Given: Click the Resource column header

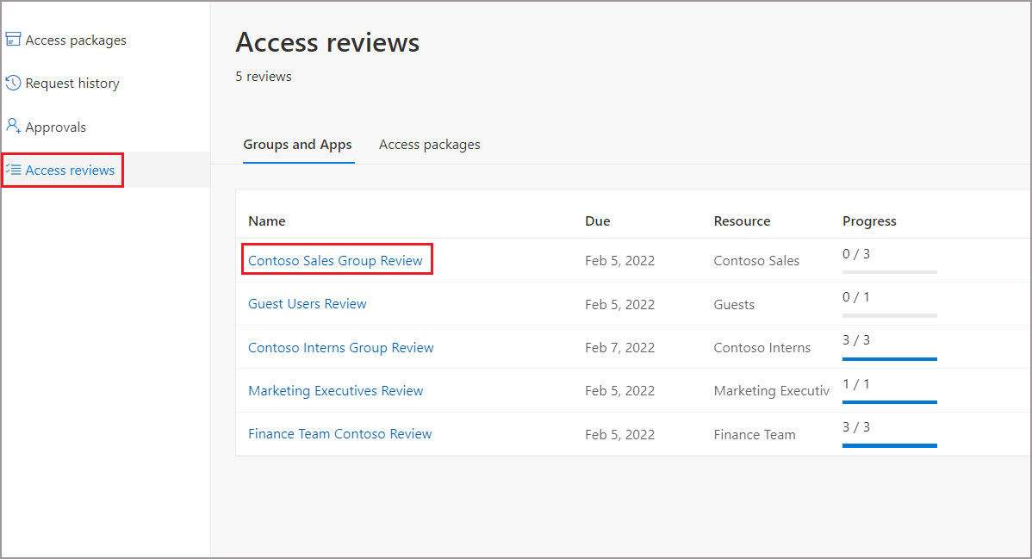Looking at the screenshot, I should [x=742, y=220].
